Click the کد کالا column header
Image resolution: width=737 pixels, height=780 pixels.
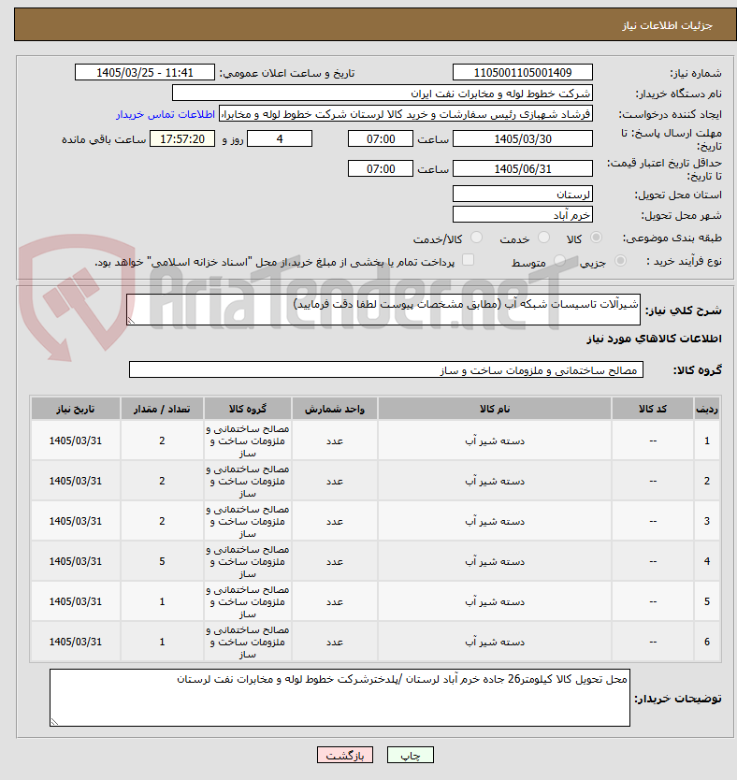[653, 409]
